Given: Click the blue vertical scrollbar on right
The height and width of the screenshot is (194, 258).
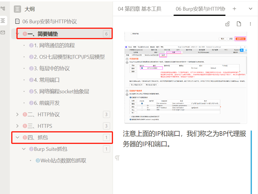Looking at the screenshot, I should click(251, 162).
